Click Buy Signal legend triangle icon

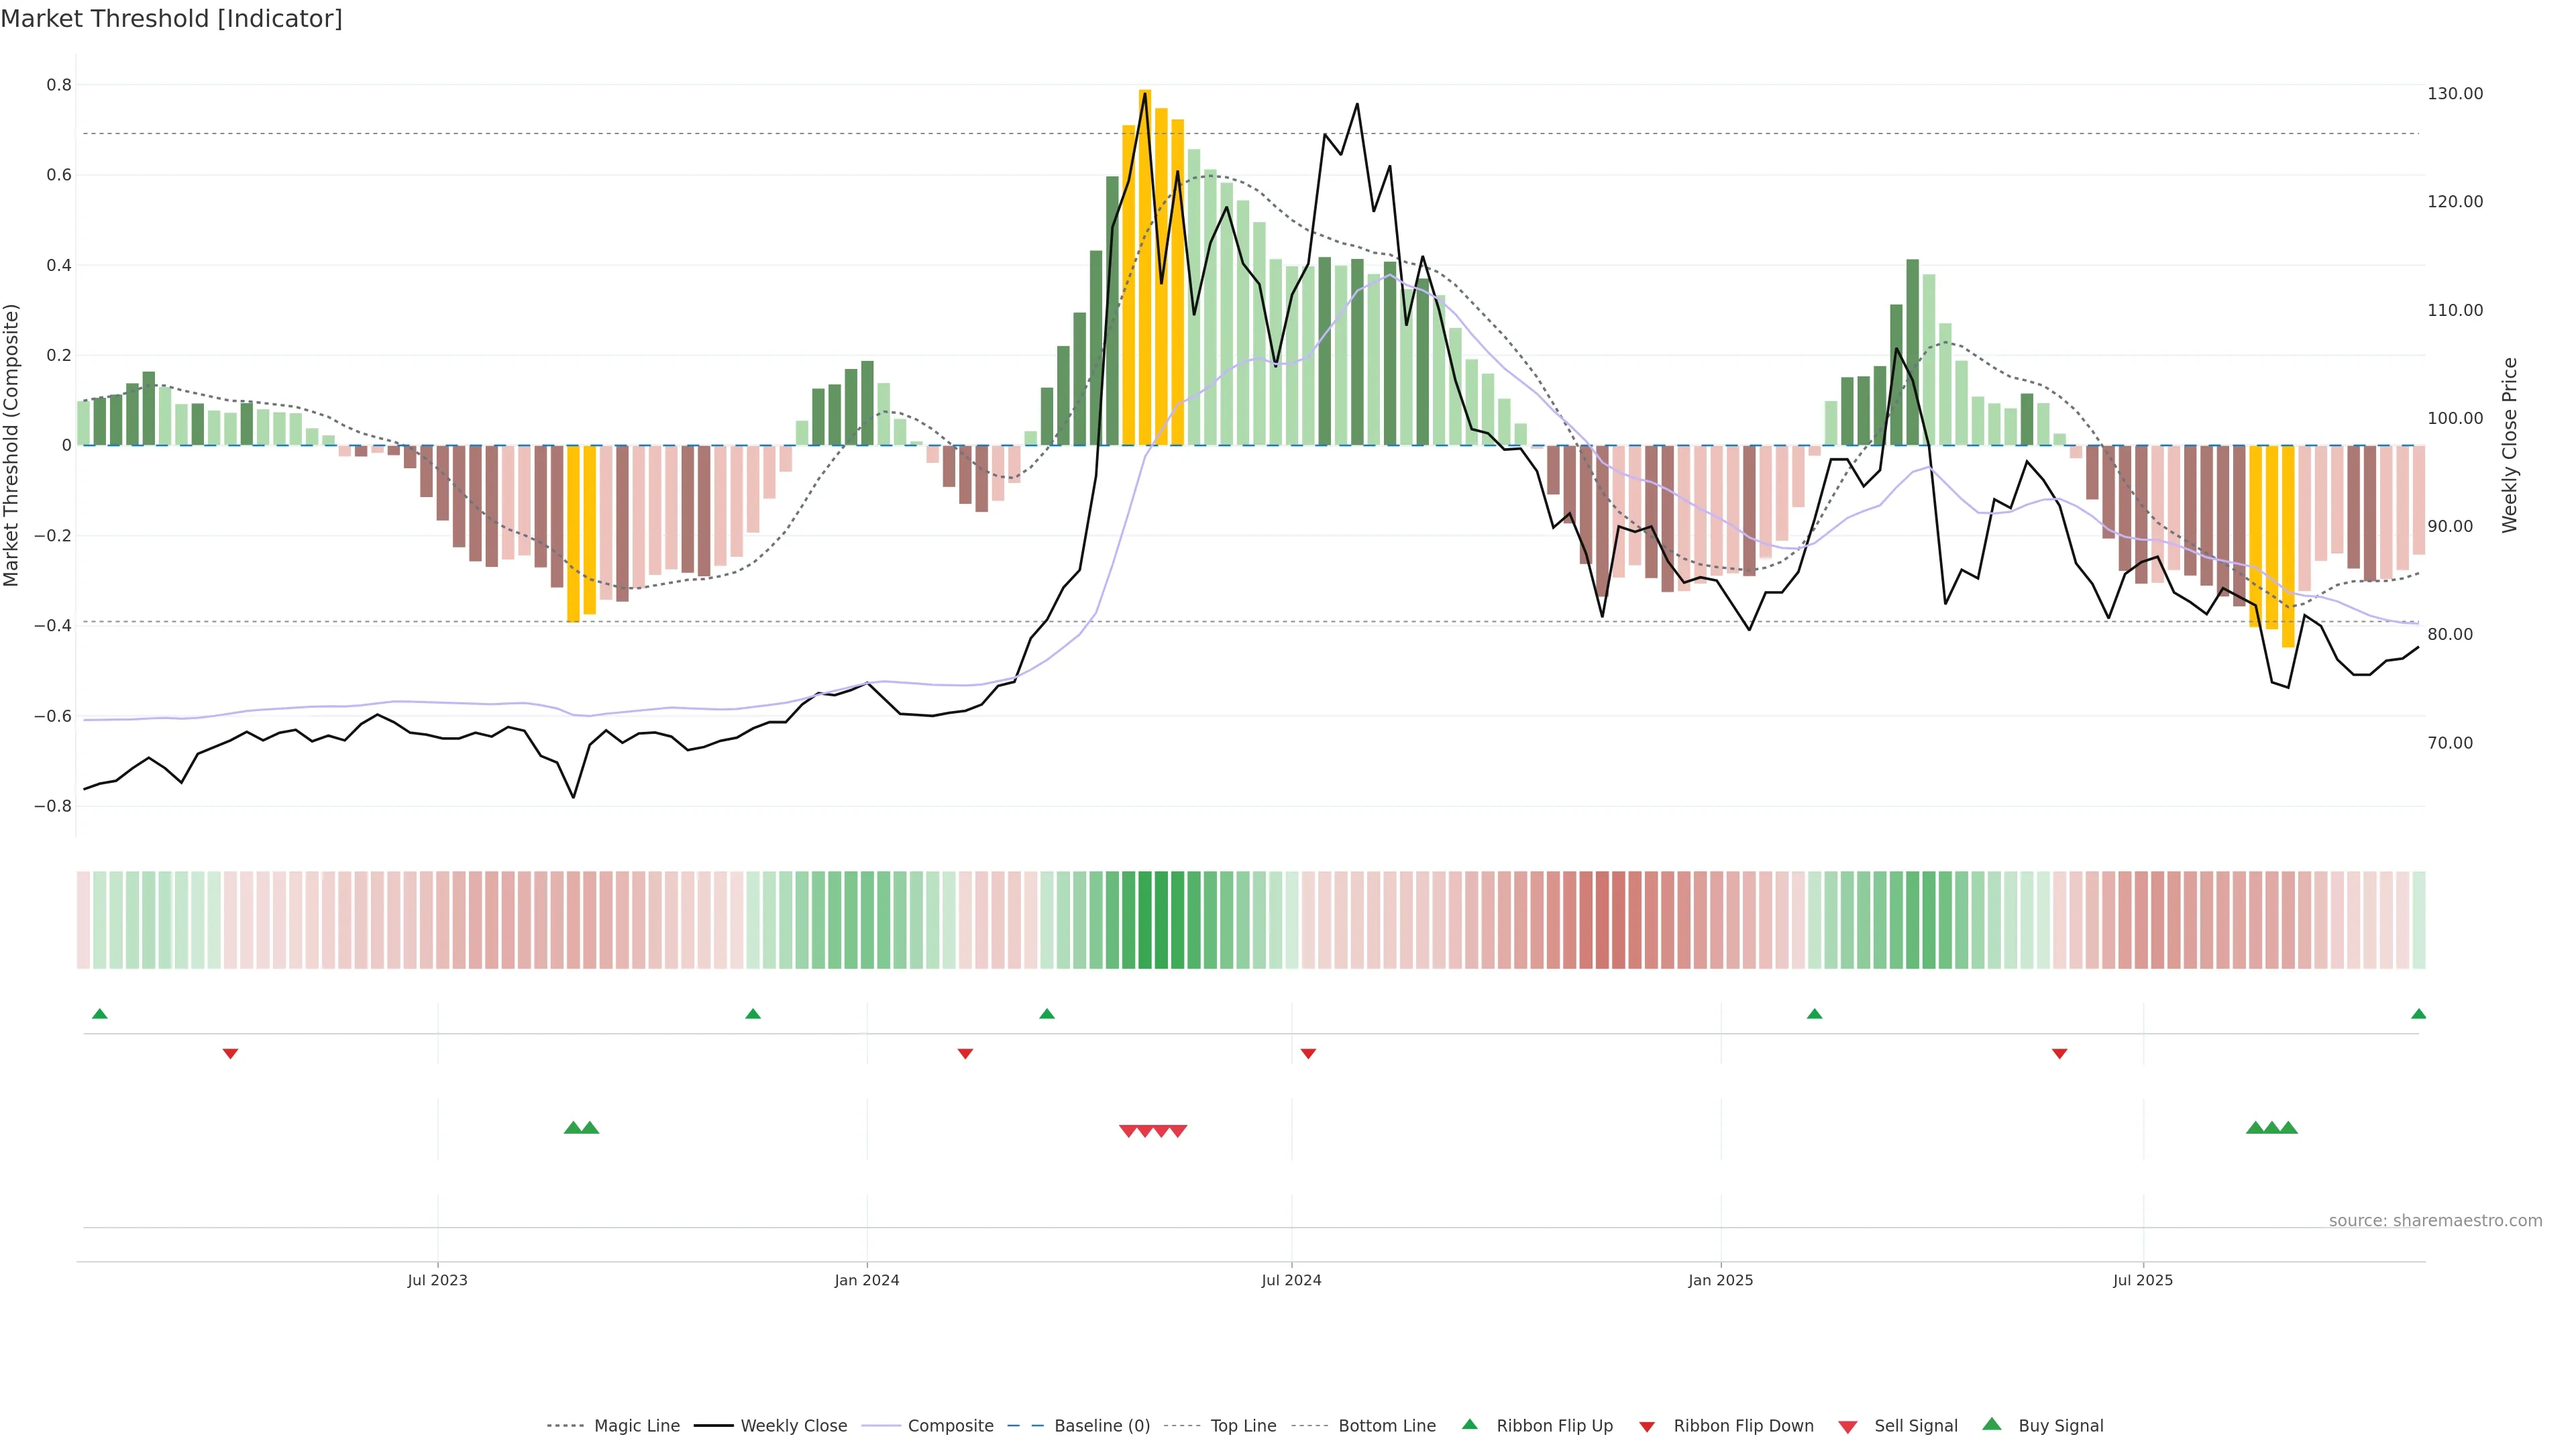point(1992,1425)
